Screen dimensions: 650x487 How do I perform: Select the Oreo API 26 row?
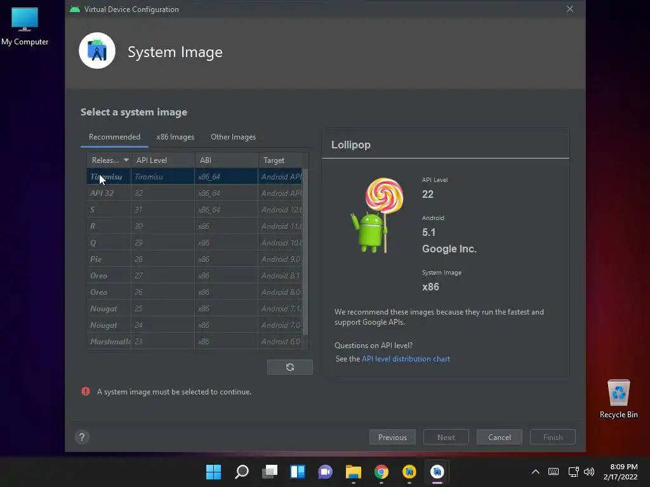pos(194,292)
